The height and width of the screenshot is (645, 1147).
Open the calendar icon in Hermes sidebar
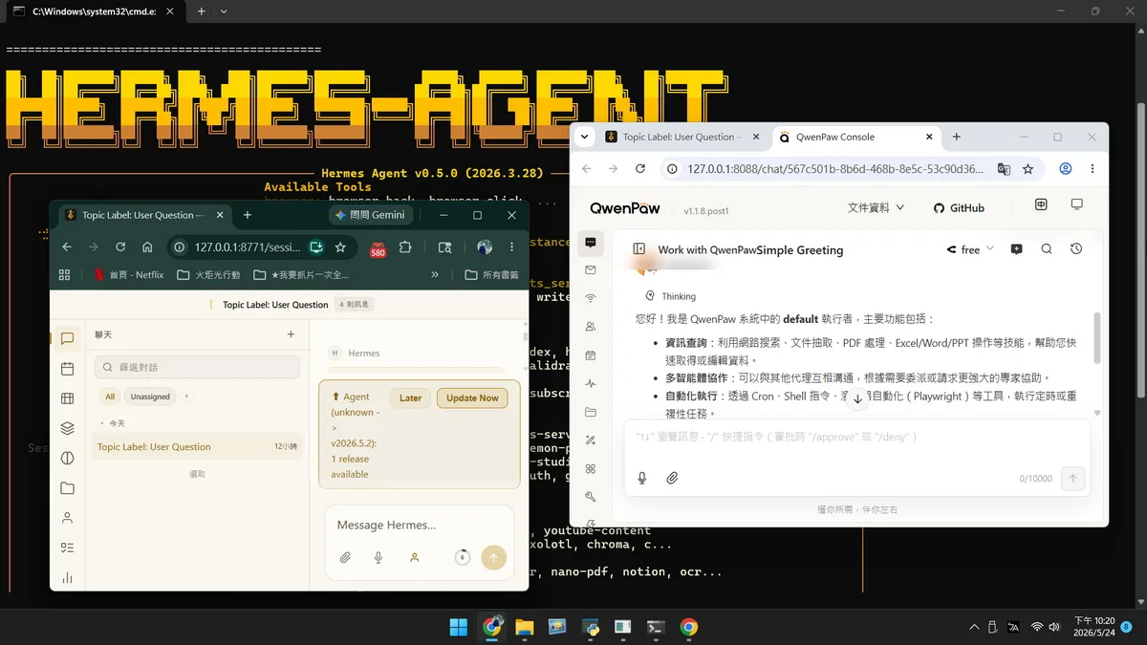tap(67, 369)
